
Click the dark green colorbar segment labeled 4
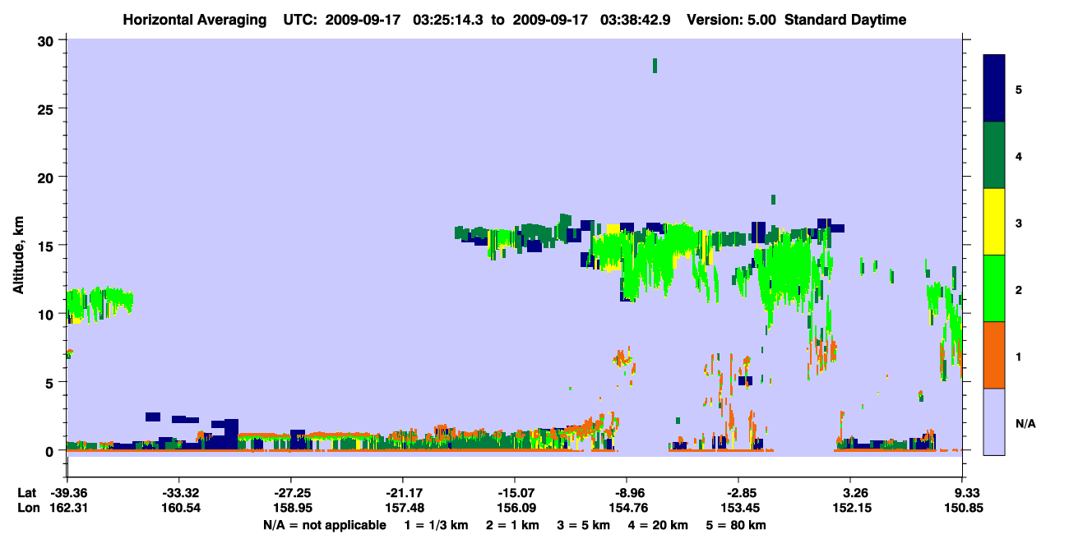[x=994, y=155]
